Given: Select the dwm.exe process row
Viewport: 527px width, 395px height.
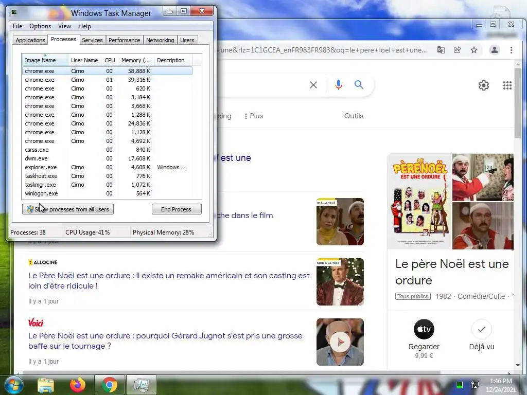Looking at the screenshot, I should tap(107, 158).
